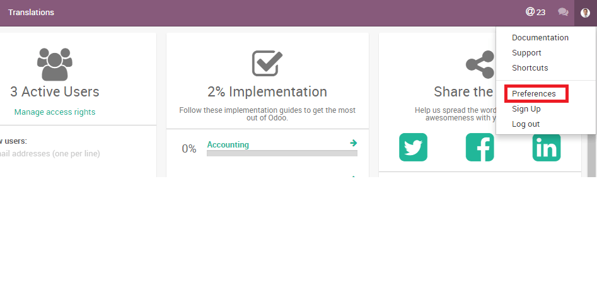The image size is (597, 290).
Task: Click the Manage access rights link
Action: [55, 112]
